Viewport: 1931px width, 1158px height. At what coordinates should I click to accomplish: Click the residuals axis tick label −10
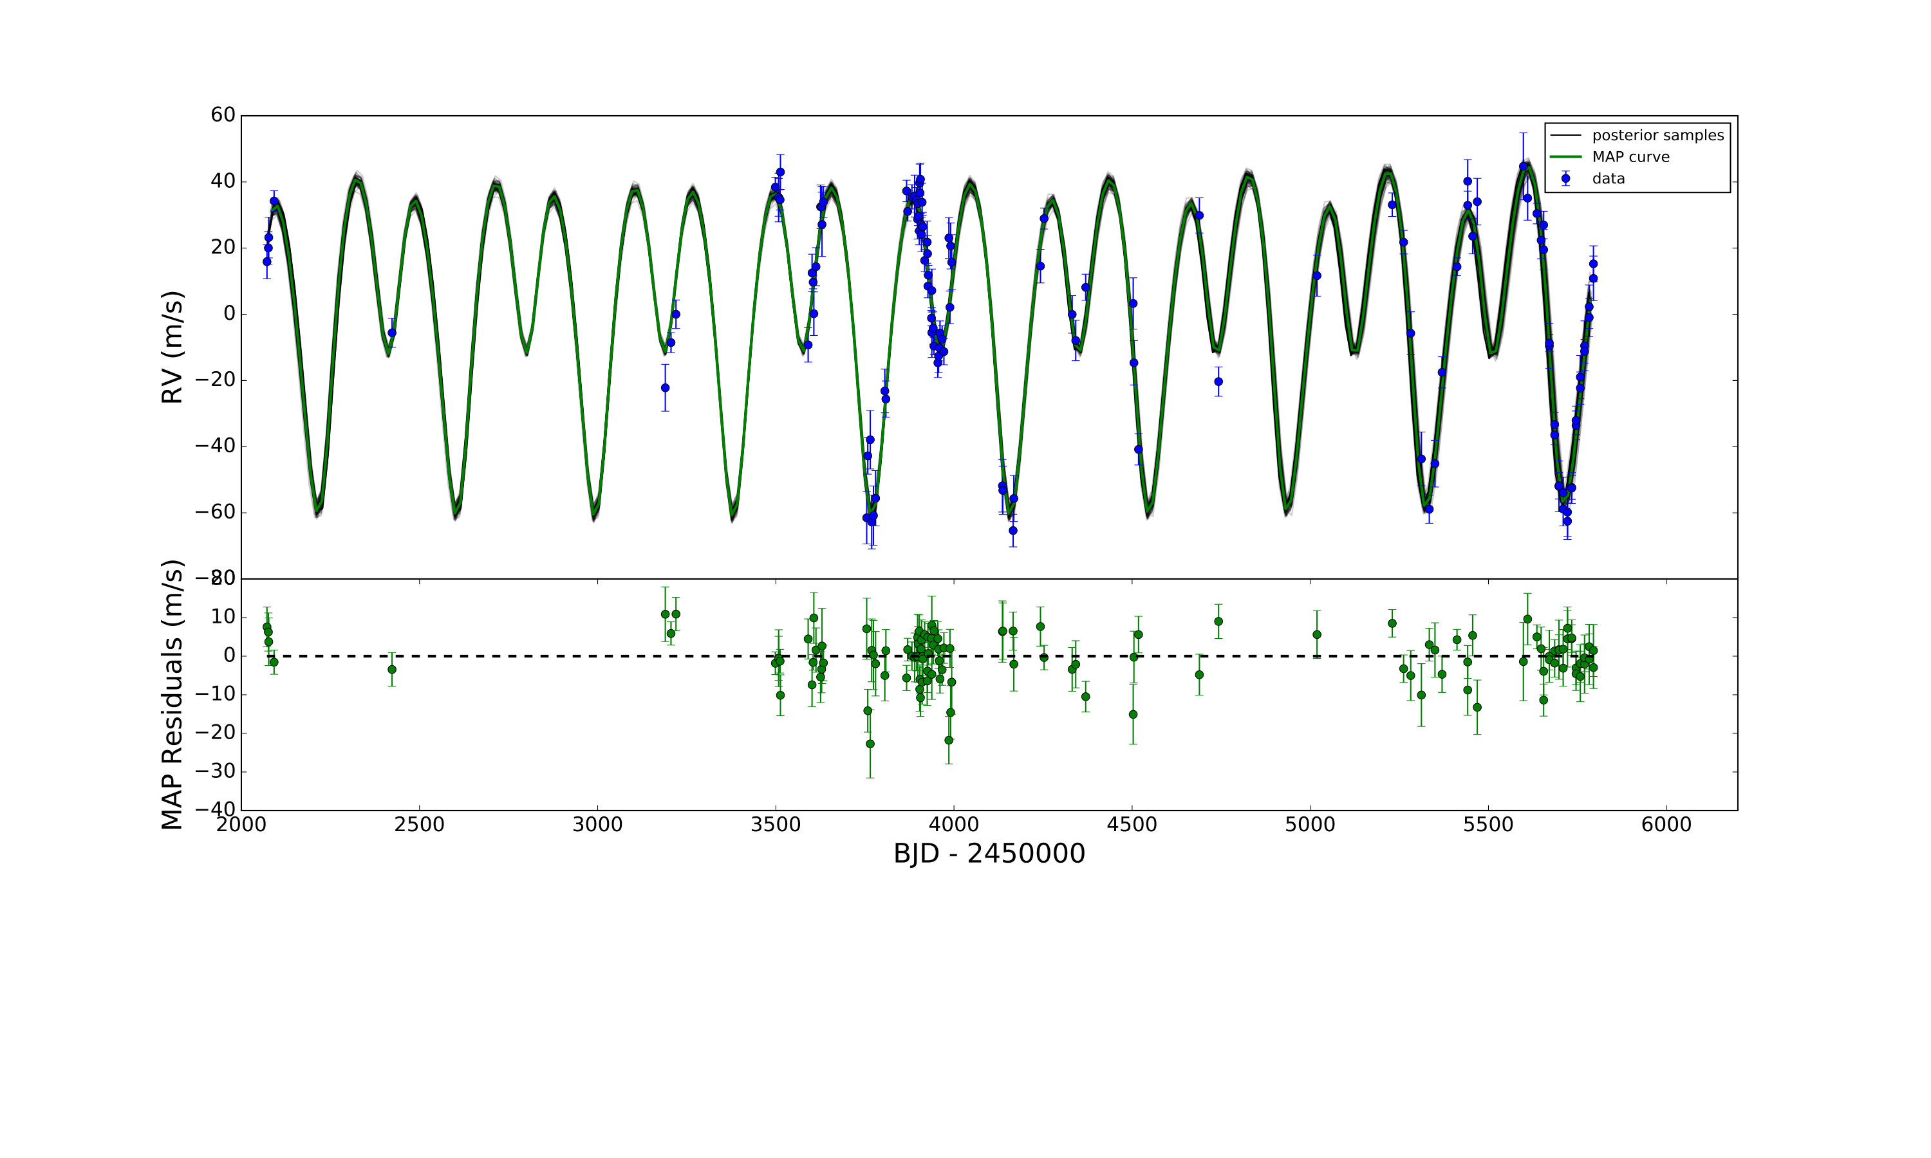click(x=216, y=694)
